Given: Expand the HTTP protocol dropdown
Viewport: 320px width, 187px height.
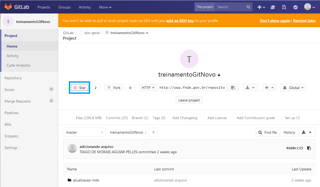Looking at the screenshot, I should 148,88.
